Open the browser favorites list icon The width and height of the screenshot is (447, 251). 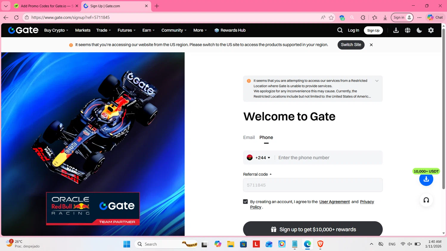[x=375, y=18]
